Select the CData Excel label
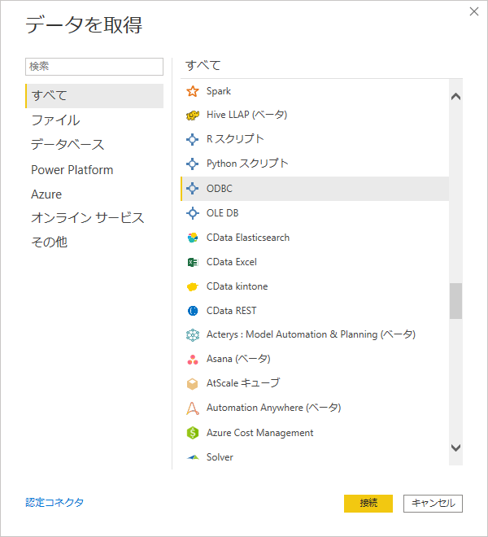This screenshot has height=537, width=488. [232, 262]
